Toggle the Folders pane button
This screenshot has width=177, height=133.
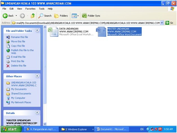pyautogui.click(x=61, y=16)
